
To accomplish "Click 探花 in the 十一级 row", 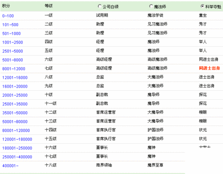I will click(x=203, y=103).
